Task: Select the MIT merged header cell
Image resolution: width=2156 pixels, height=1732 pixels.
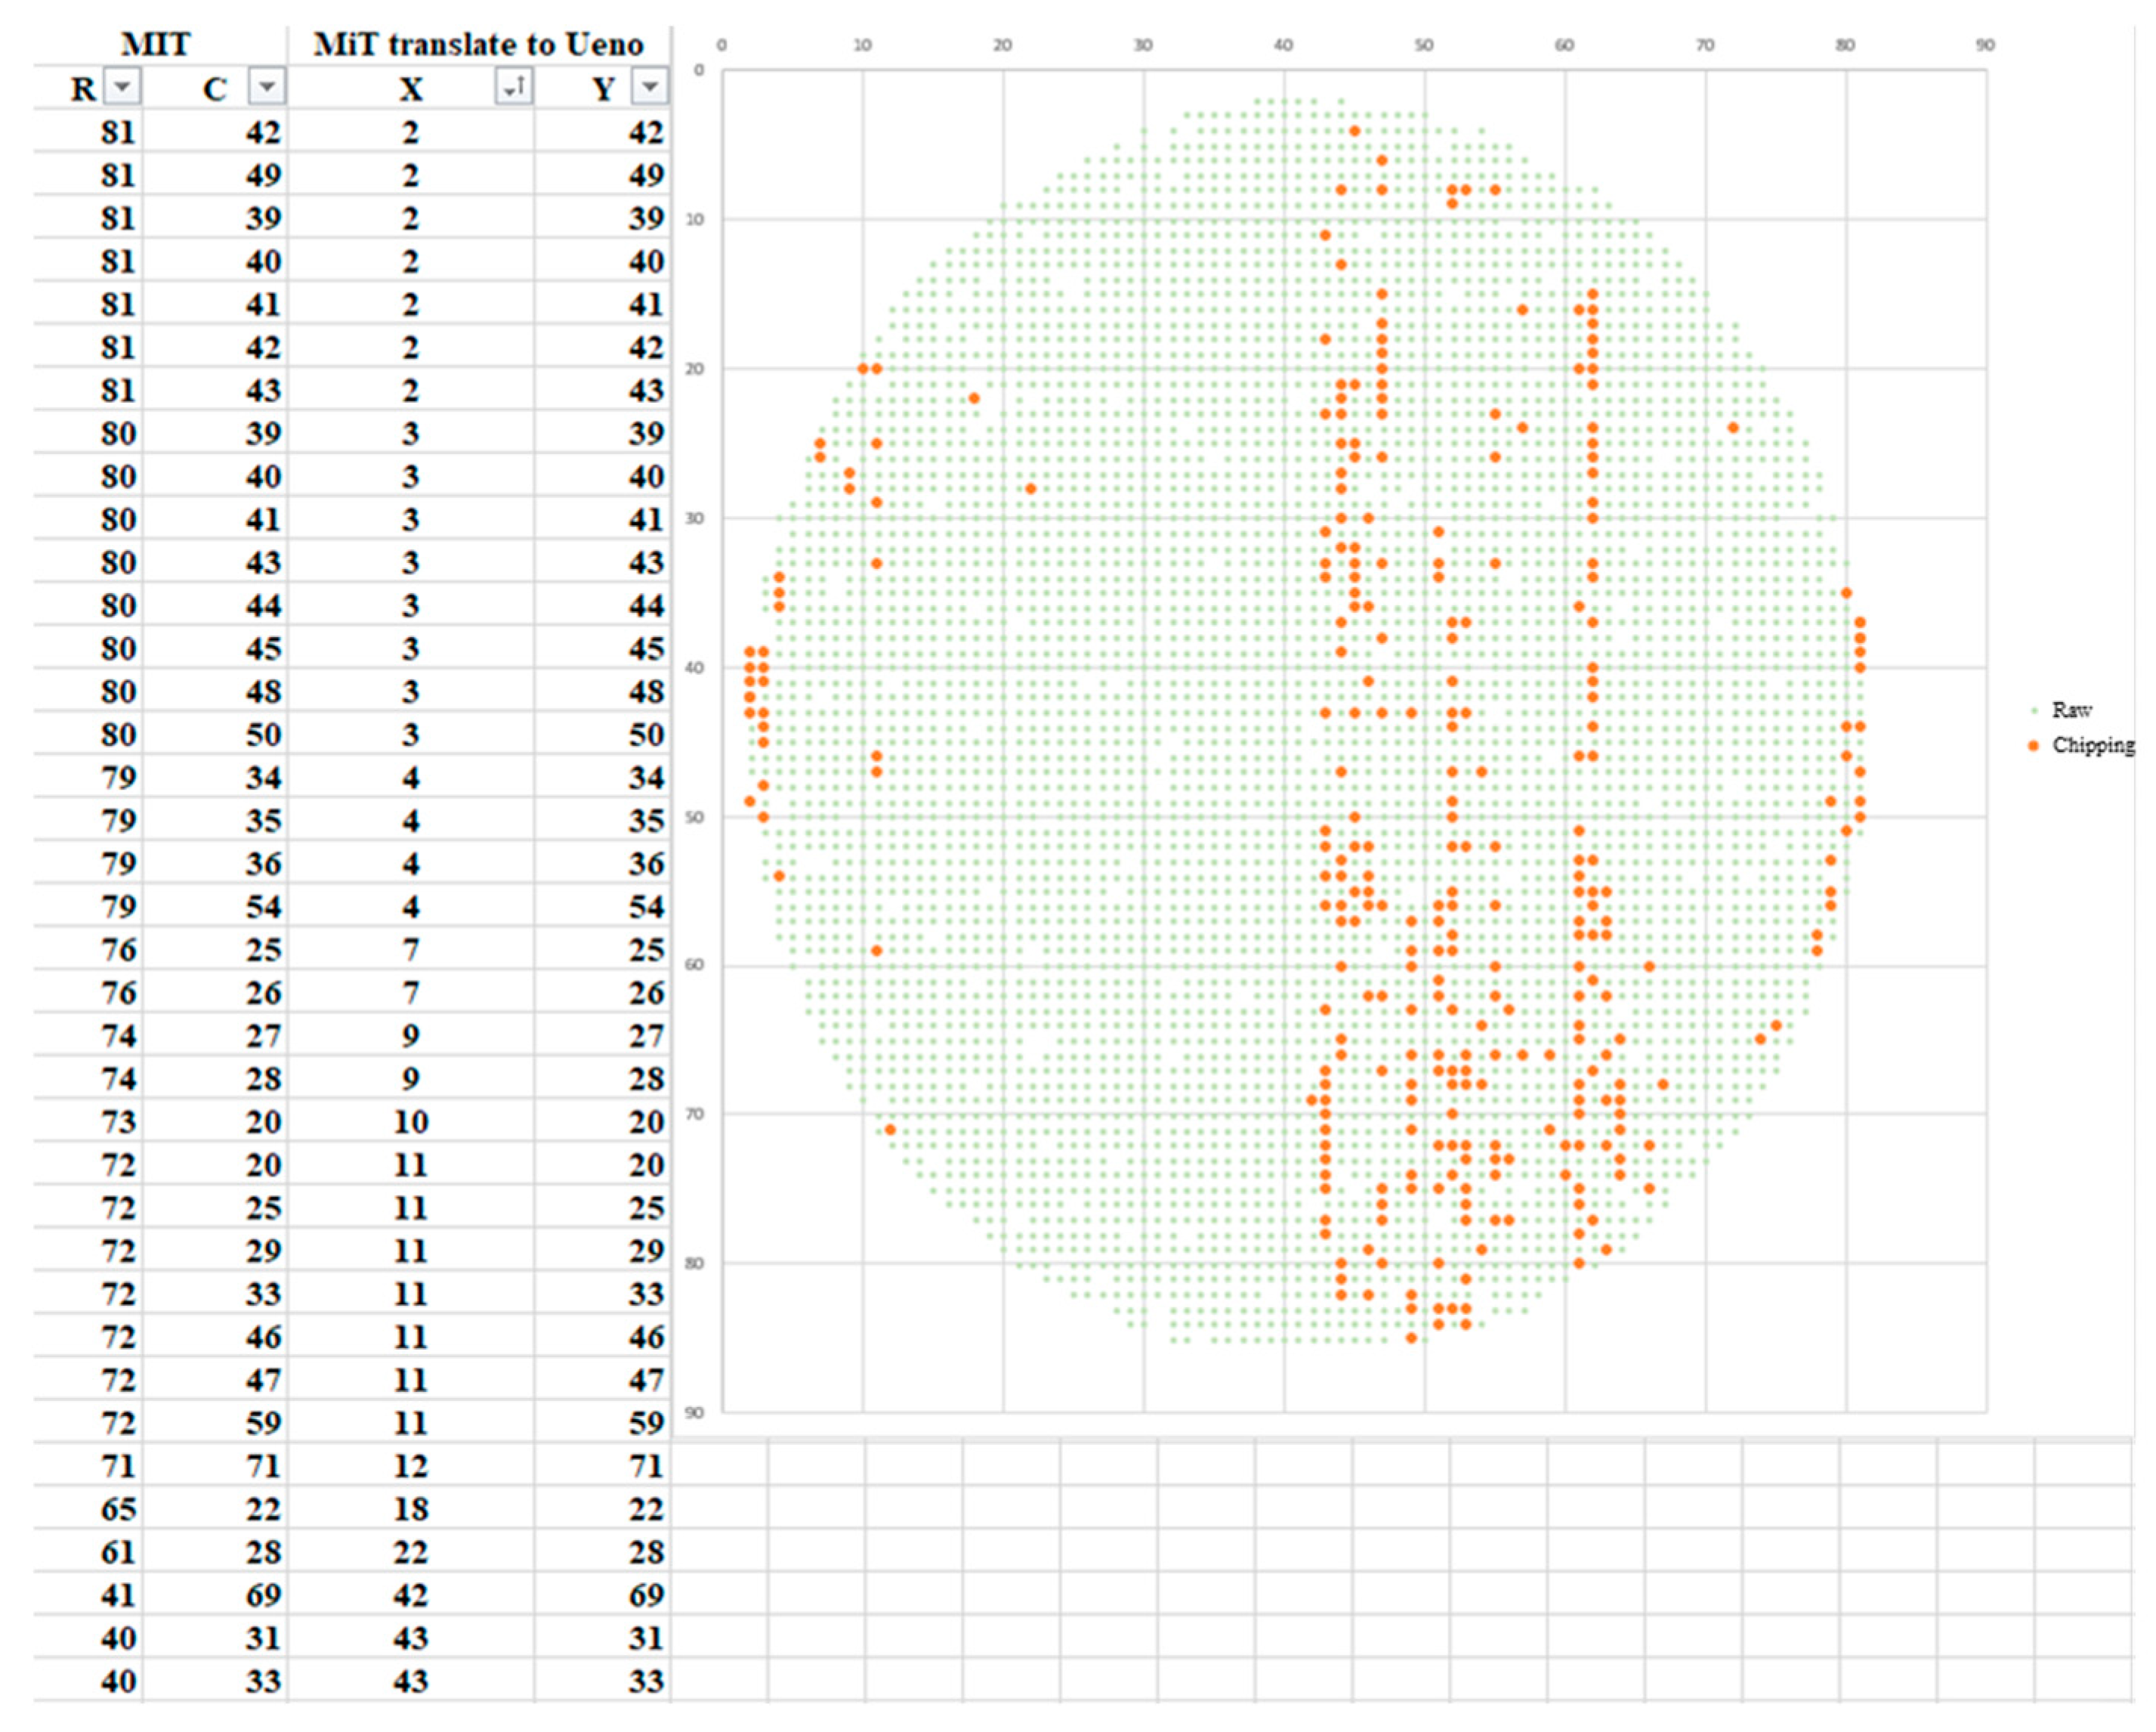Action: 156,44
